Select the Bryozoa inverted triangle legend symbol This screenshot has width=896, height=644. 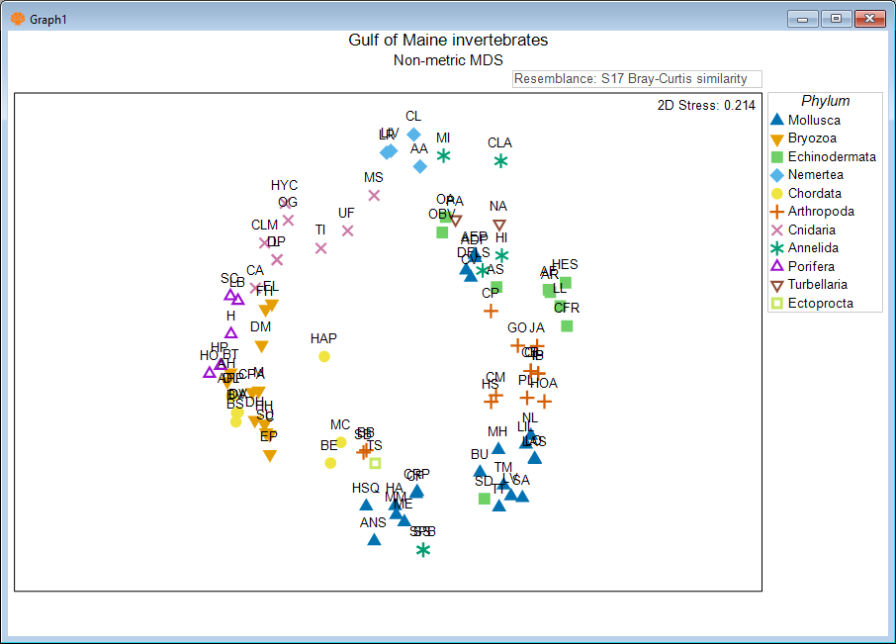click(x=777, y=139)
